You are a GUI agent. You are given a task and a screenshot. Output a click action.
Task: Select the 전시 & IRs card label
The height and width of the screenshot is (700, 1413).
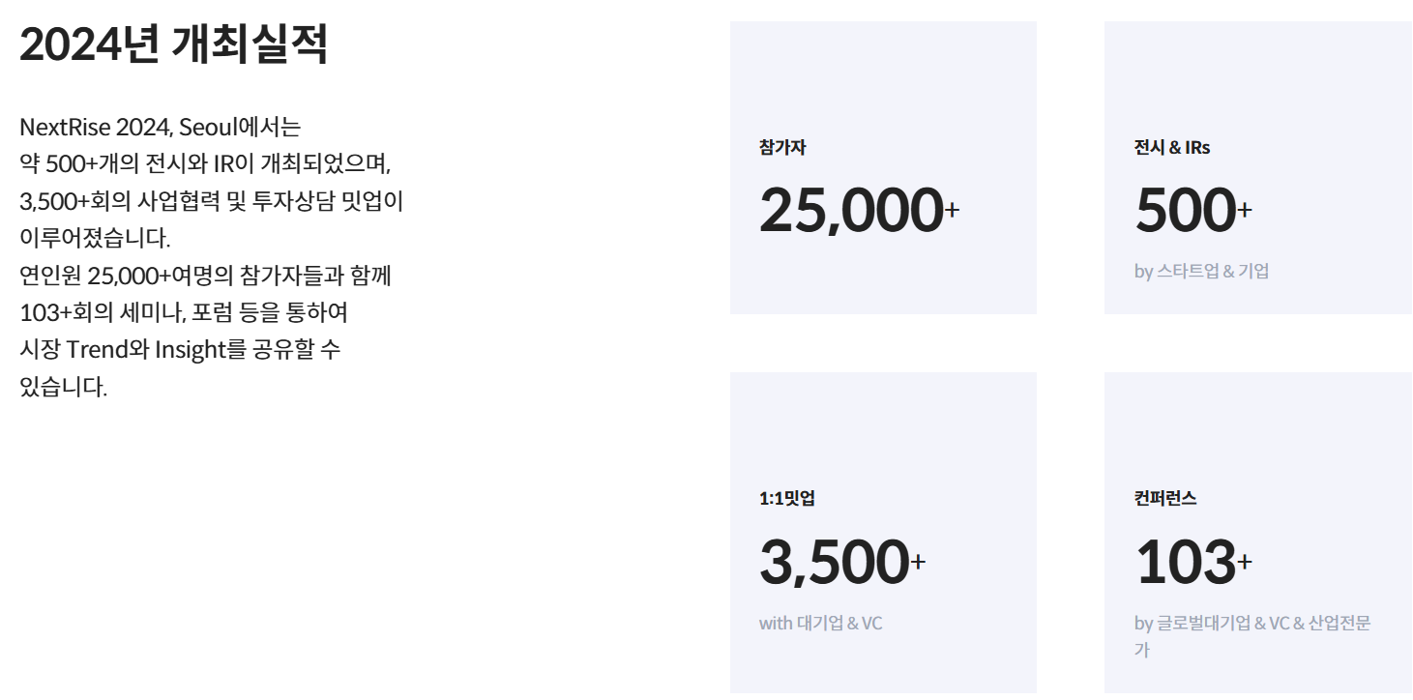point(1172,148)
